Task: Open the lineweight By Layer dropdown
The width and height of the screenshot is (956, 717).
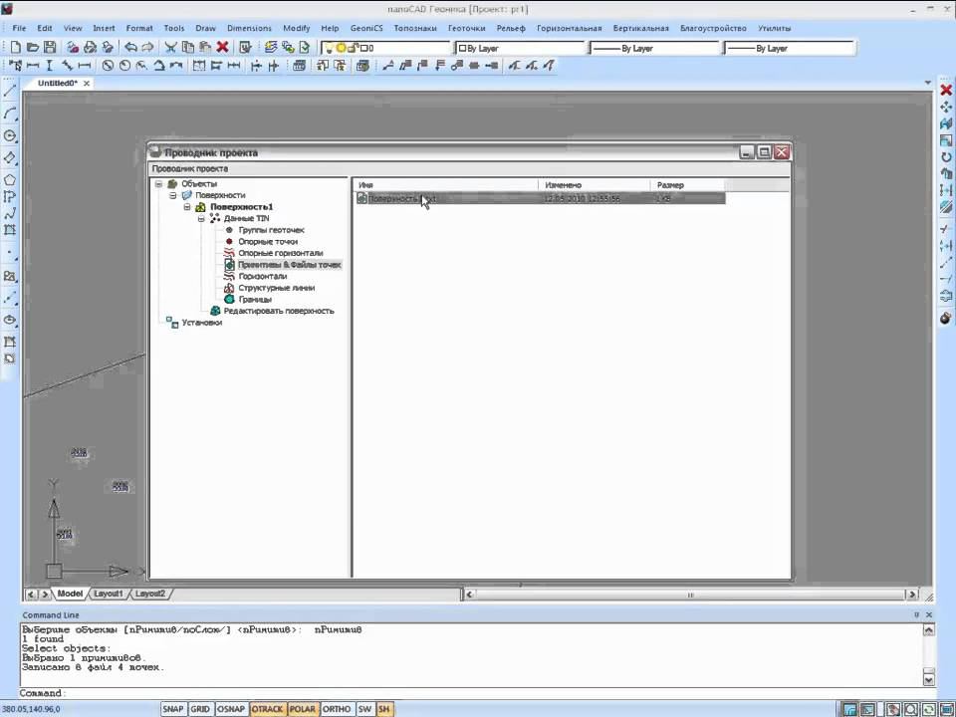Action: pyautogui.click(x=789, y=48)
